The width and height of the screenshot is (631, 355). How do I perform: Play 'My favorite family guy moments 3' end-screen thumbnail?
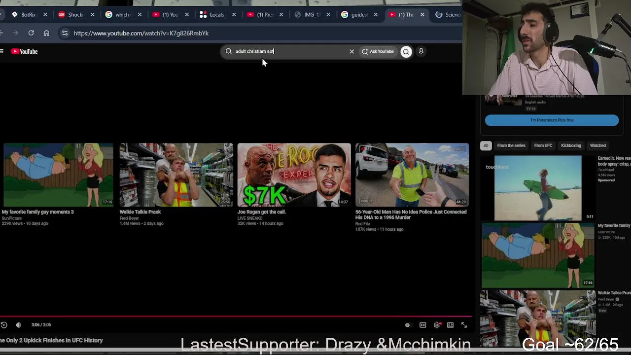[58, 175]
